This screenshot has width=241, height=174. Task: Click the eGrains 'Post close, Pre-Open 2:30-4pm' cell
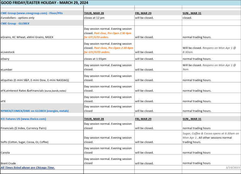pos(109,33)
